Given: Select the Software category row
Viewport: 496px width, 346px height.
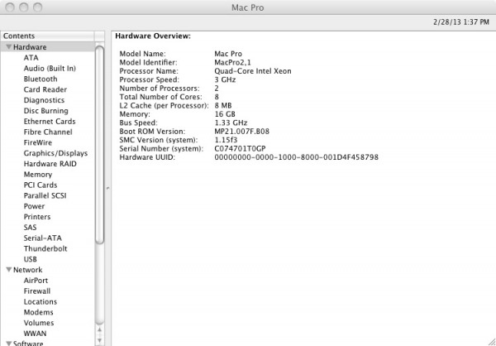Looking at the screenshot, I should pos(47,343).
